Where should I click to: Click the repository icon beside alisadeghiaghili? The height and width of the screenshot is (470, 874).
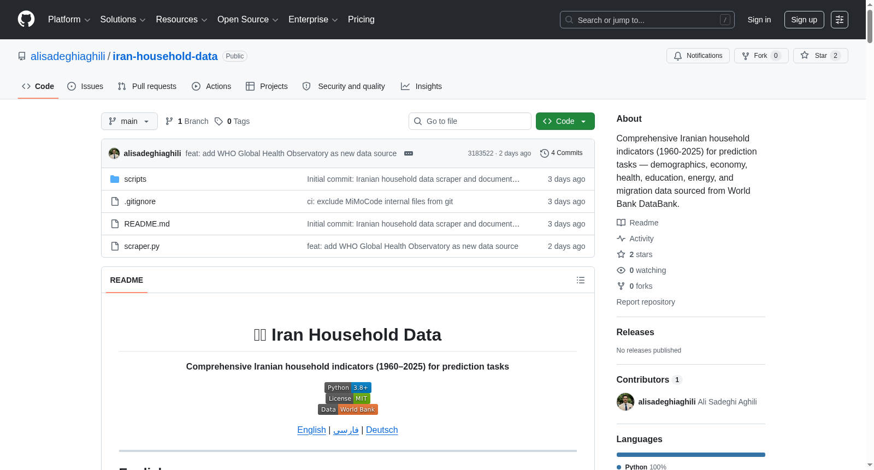(22, 56)
